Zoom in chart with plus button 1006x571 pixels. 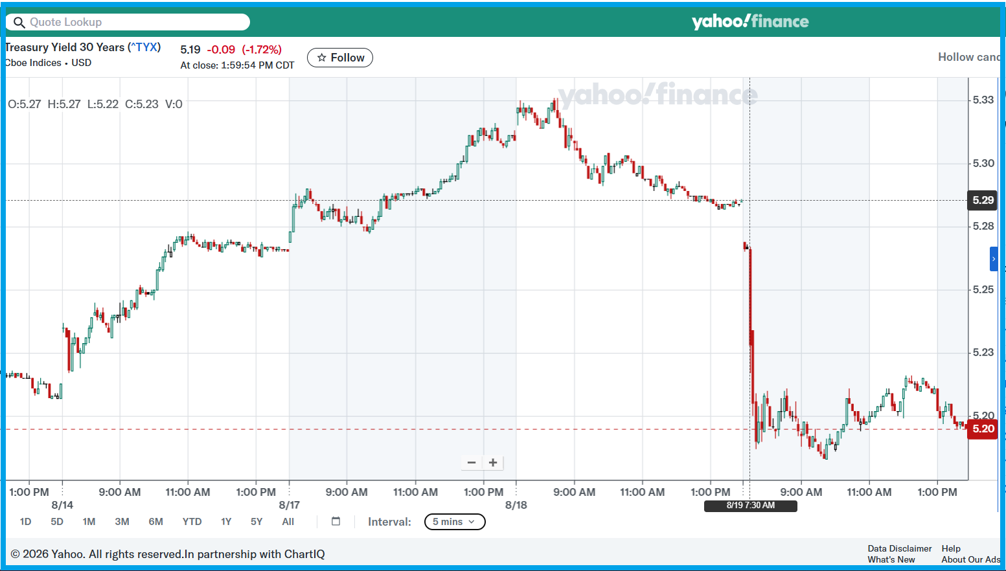(x=493, y=462)
